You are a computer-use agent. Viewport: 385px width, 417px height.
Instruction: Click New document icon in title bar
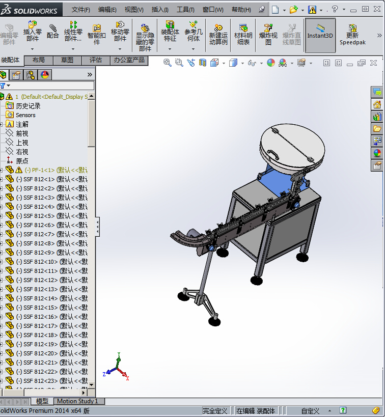tap(275, 10)
